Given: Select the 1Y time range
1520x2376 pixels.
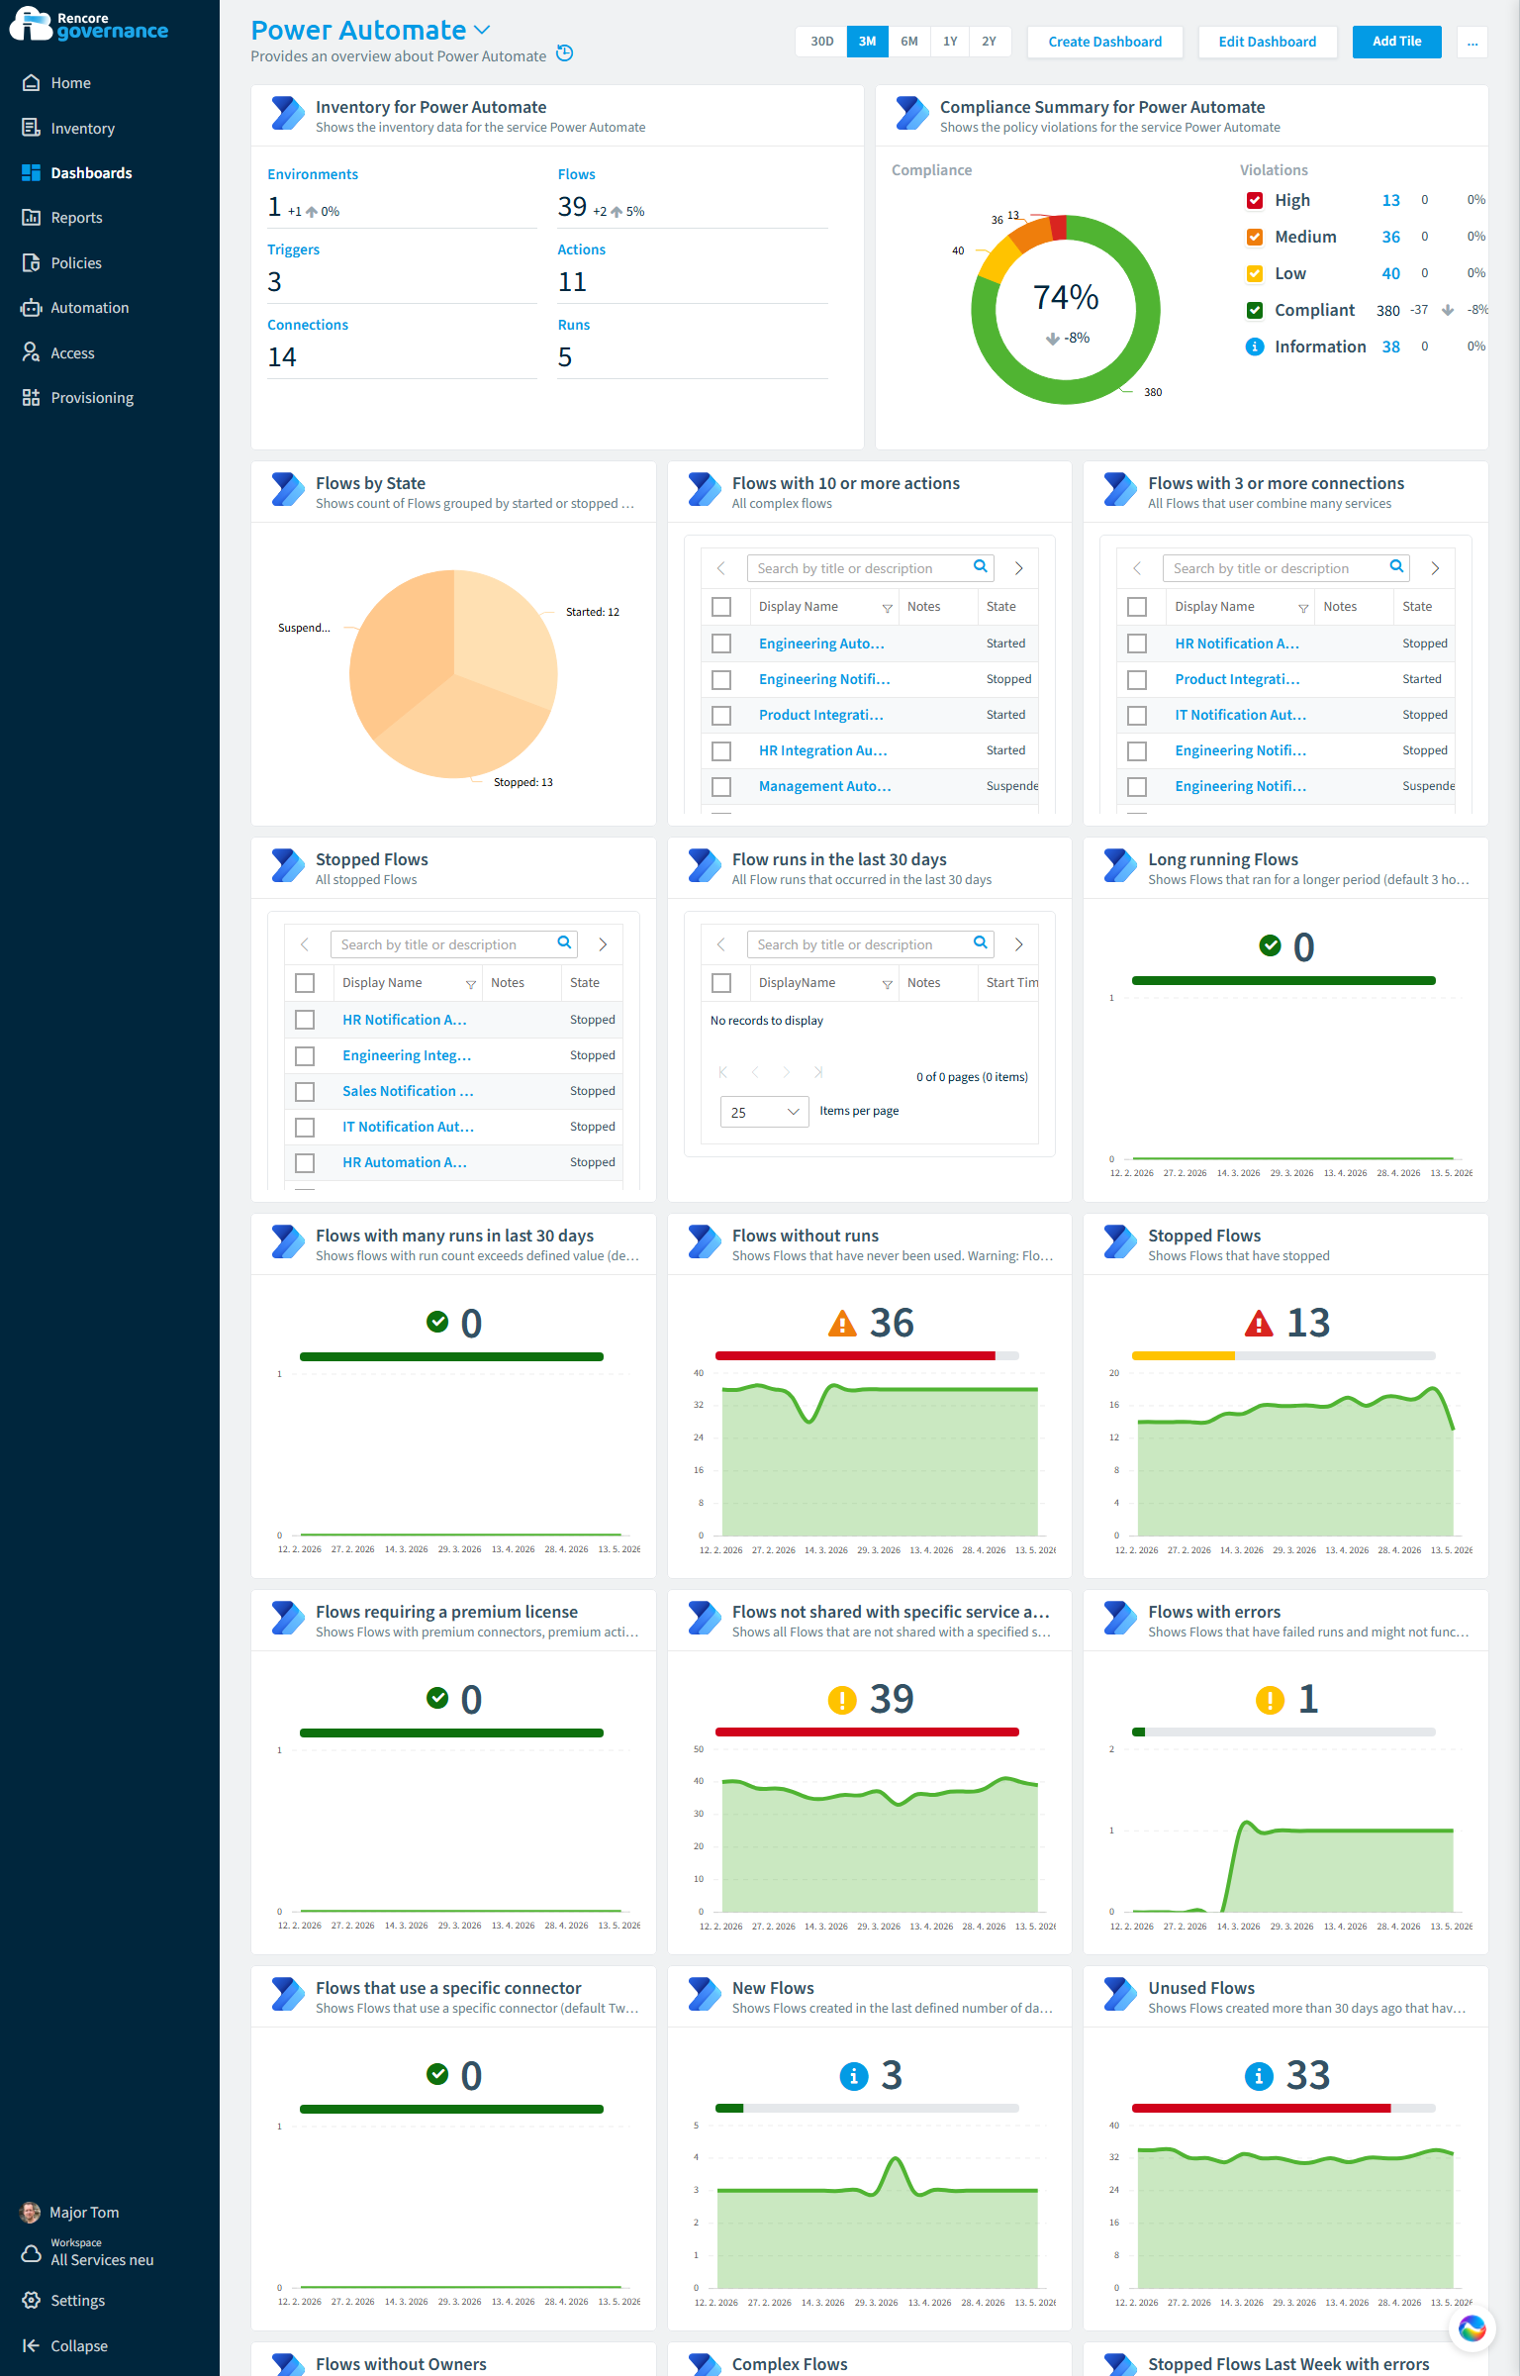Looking at the screenshot, I should [950, 42].
